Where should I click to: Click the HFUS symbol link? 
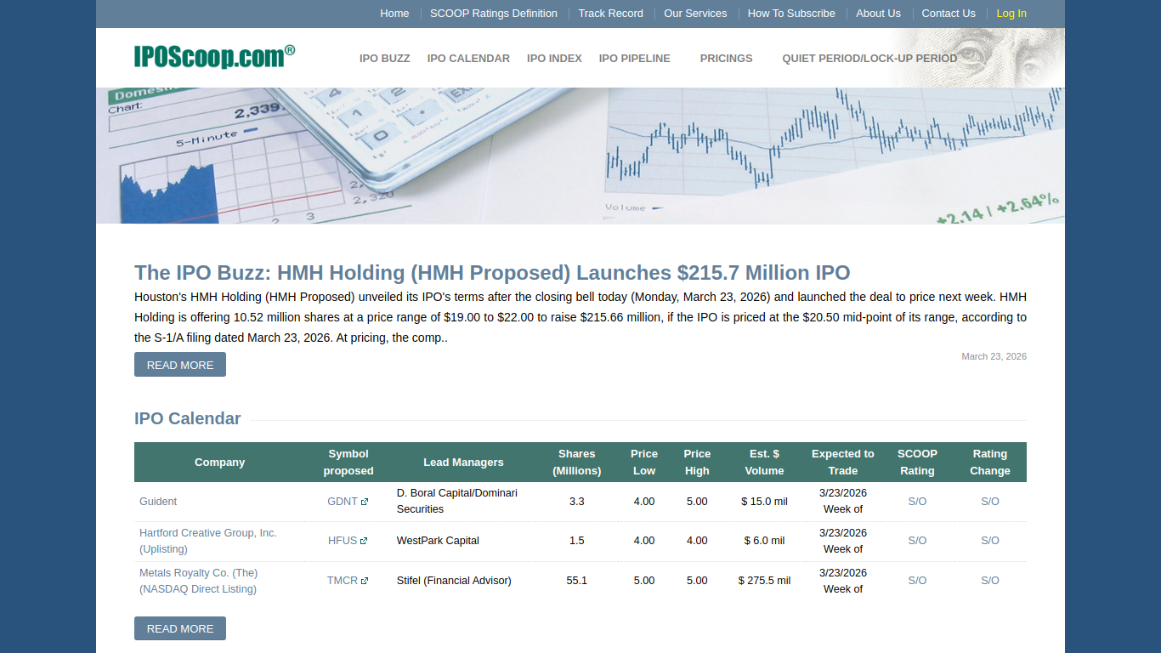[x=343, y=541]
